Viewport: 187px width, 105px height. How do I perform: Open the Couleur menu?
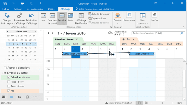tap(118, 18)
